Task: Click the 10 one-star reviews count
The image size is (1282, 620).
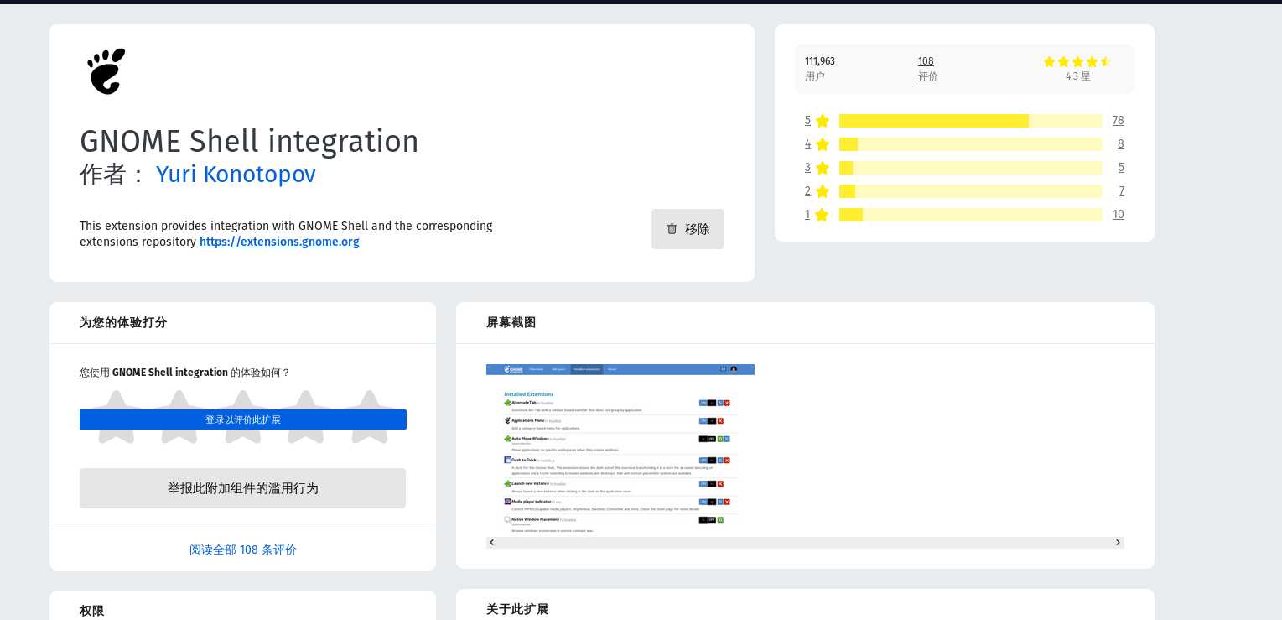Action: (x=1118, y=215)
